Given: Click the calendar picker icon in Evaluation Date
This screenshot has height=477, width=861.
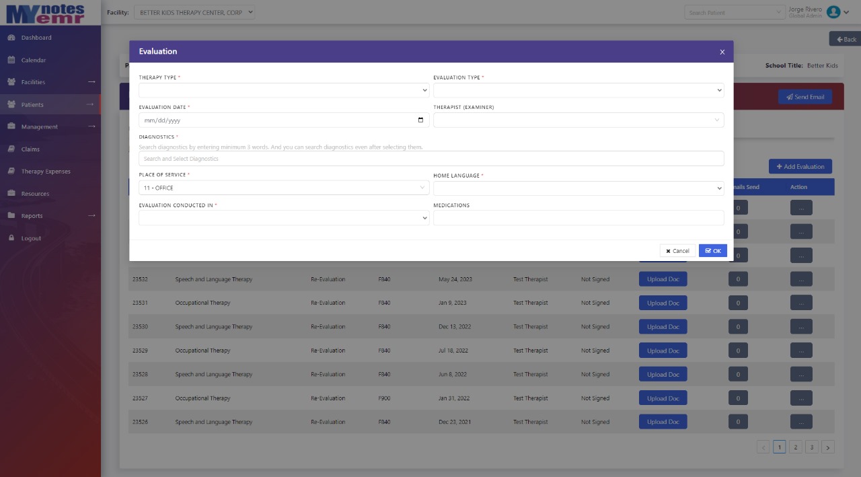Looking at the screenshot, I should (421, 120).
